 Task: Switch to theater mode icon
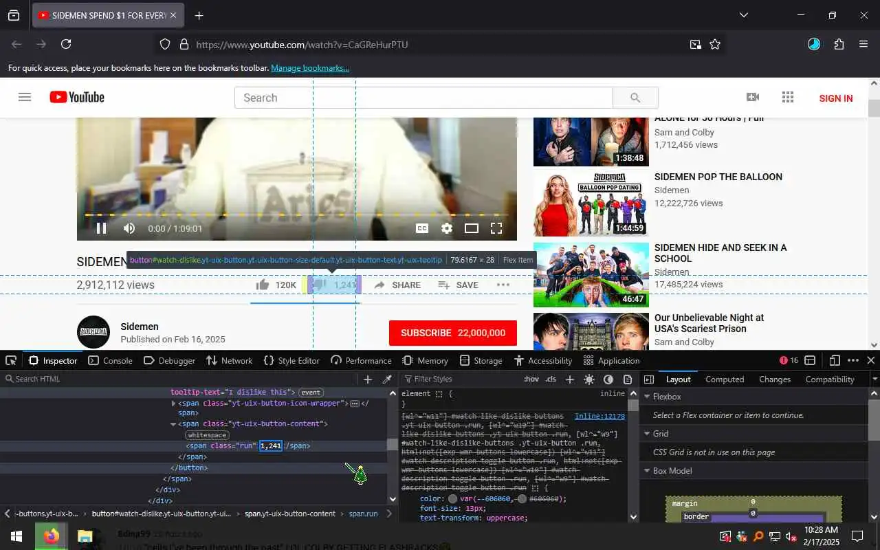click(x=472, y=228)
